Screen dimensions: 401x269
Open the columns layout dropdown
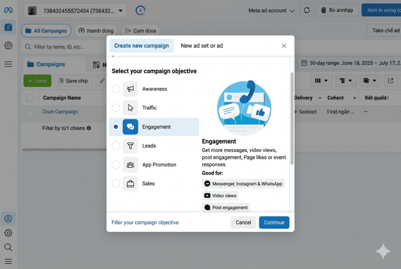(322, 81)
